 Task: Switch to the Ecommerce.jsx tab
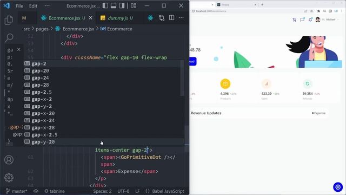tap(64, 18)
